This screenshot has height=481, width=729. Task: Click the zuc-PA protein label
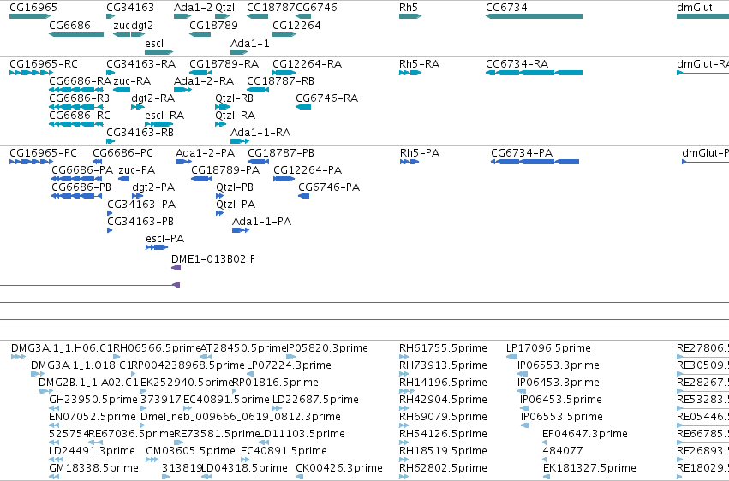(137, 170)
